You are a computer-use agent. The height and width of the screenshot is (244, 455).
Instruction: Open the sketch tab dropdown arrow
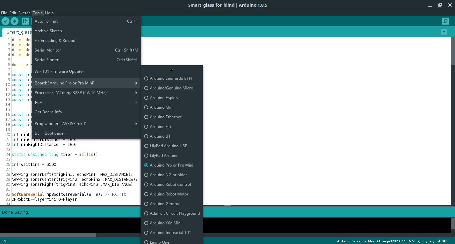444,32
